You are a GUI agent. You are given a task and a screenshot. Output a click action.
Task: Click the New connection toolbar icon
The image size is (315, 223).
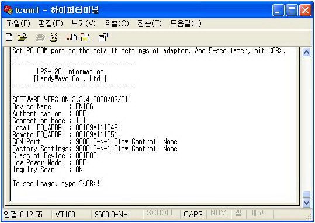9,37
